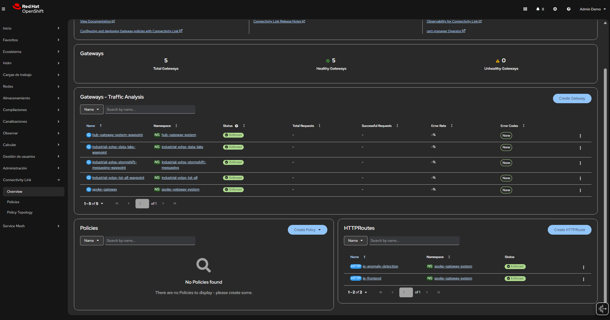Screen dimensions: 610x320
Task: Click the plus quick create icon
Action: pos(555,9)
